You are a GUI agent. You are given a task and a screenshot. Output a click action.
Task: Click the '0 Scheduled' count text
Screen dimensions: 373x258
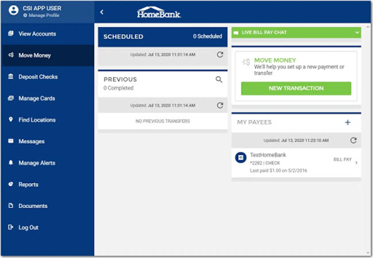[x=207, y=36]
